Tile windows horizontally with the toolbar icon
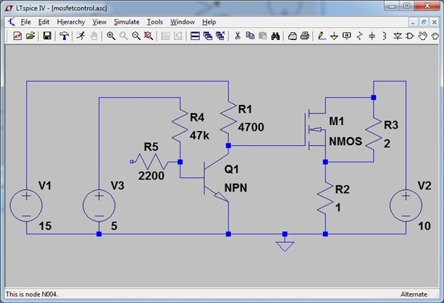Screen dimensions: 444x303 (x=195, y=36)
